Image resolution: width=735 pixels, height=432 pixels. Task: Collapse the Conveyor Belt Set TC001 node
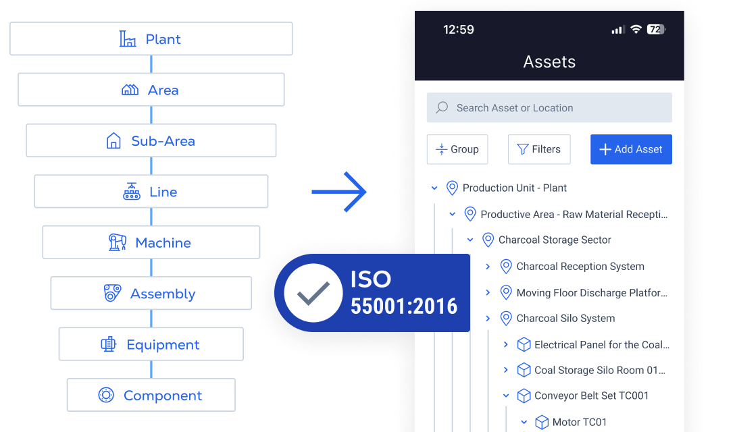pyautogui.click(x=506, y=396)
